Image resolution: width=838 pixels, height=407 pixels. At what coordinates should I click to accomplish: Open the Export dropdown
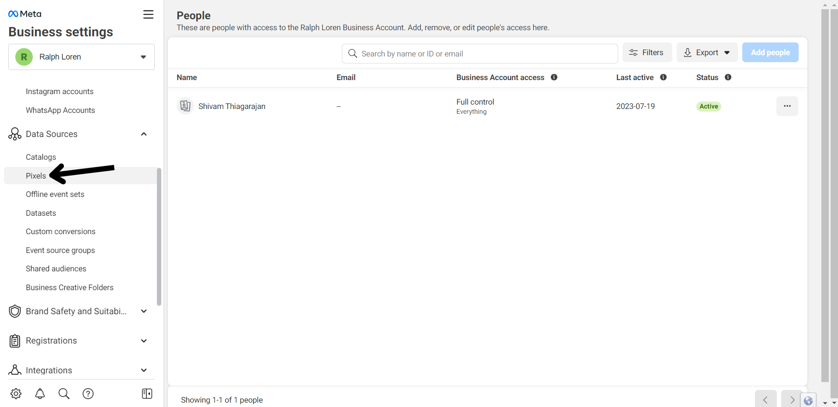(x=707, y=53)
